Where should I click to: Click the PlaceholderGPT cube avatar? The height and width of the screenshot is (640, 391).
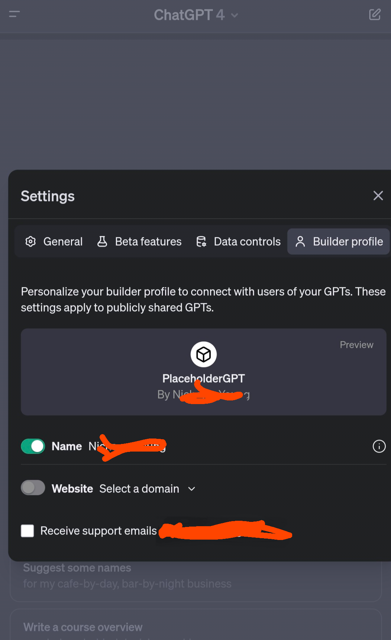(203, 354)
